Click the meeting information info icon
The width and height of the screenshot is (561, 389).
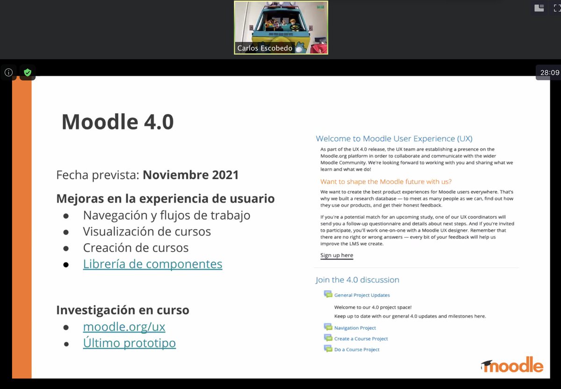pyautogui.click(x=8, y=72)
